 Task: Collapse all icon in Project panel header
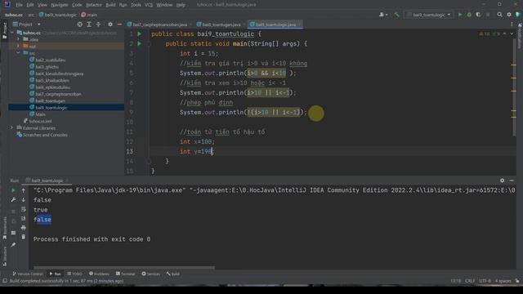(98, 24)
